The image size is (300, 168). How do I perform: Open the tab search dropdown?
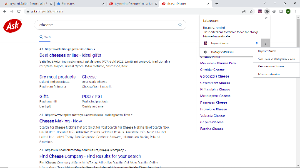click(x=265, y=3)
